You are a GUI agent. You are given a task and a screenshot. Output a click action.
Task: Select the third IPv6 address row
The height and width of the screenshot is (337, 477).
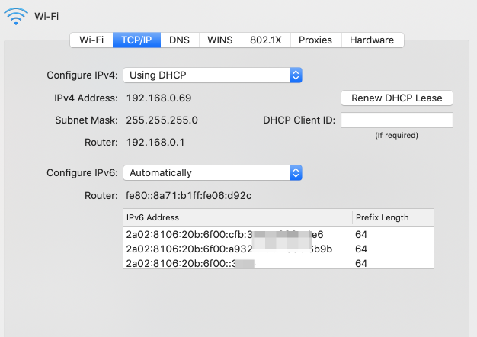coord(278,263)
